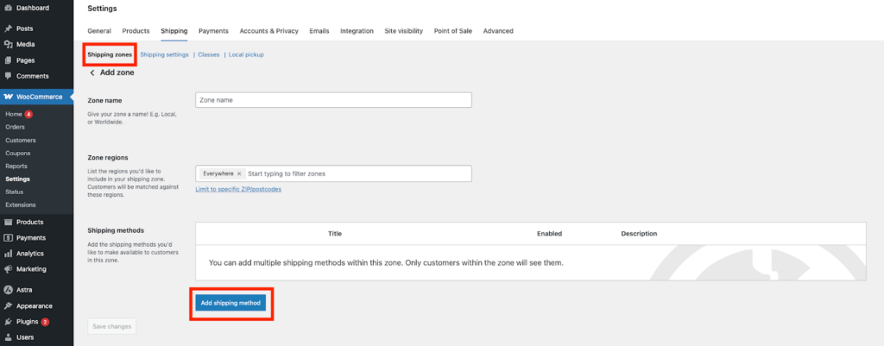The width and height of the screenshot is (884, 346).
Task: Open the Shipping settings sub-link
Action: (x=165, y=54)
